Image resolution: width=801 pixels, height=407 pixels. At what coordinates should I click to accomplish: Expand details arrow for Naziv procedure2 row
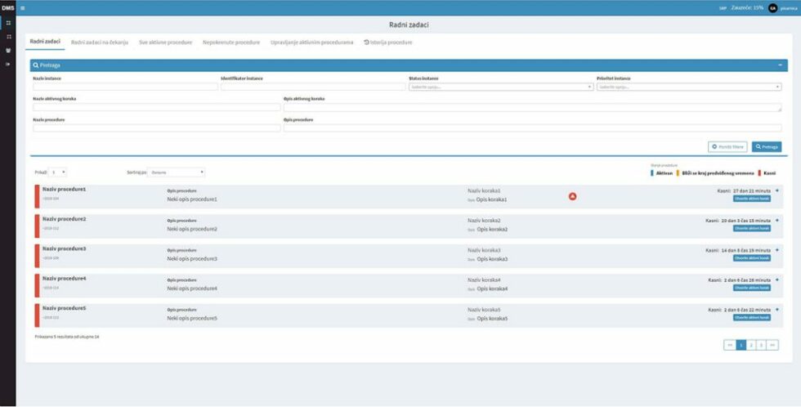coord(777,221)
